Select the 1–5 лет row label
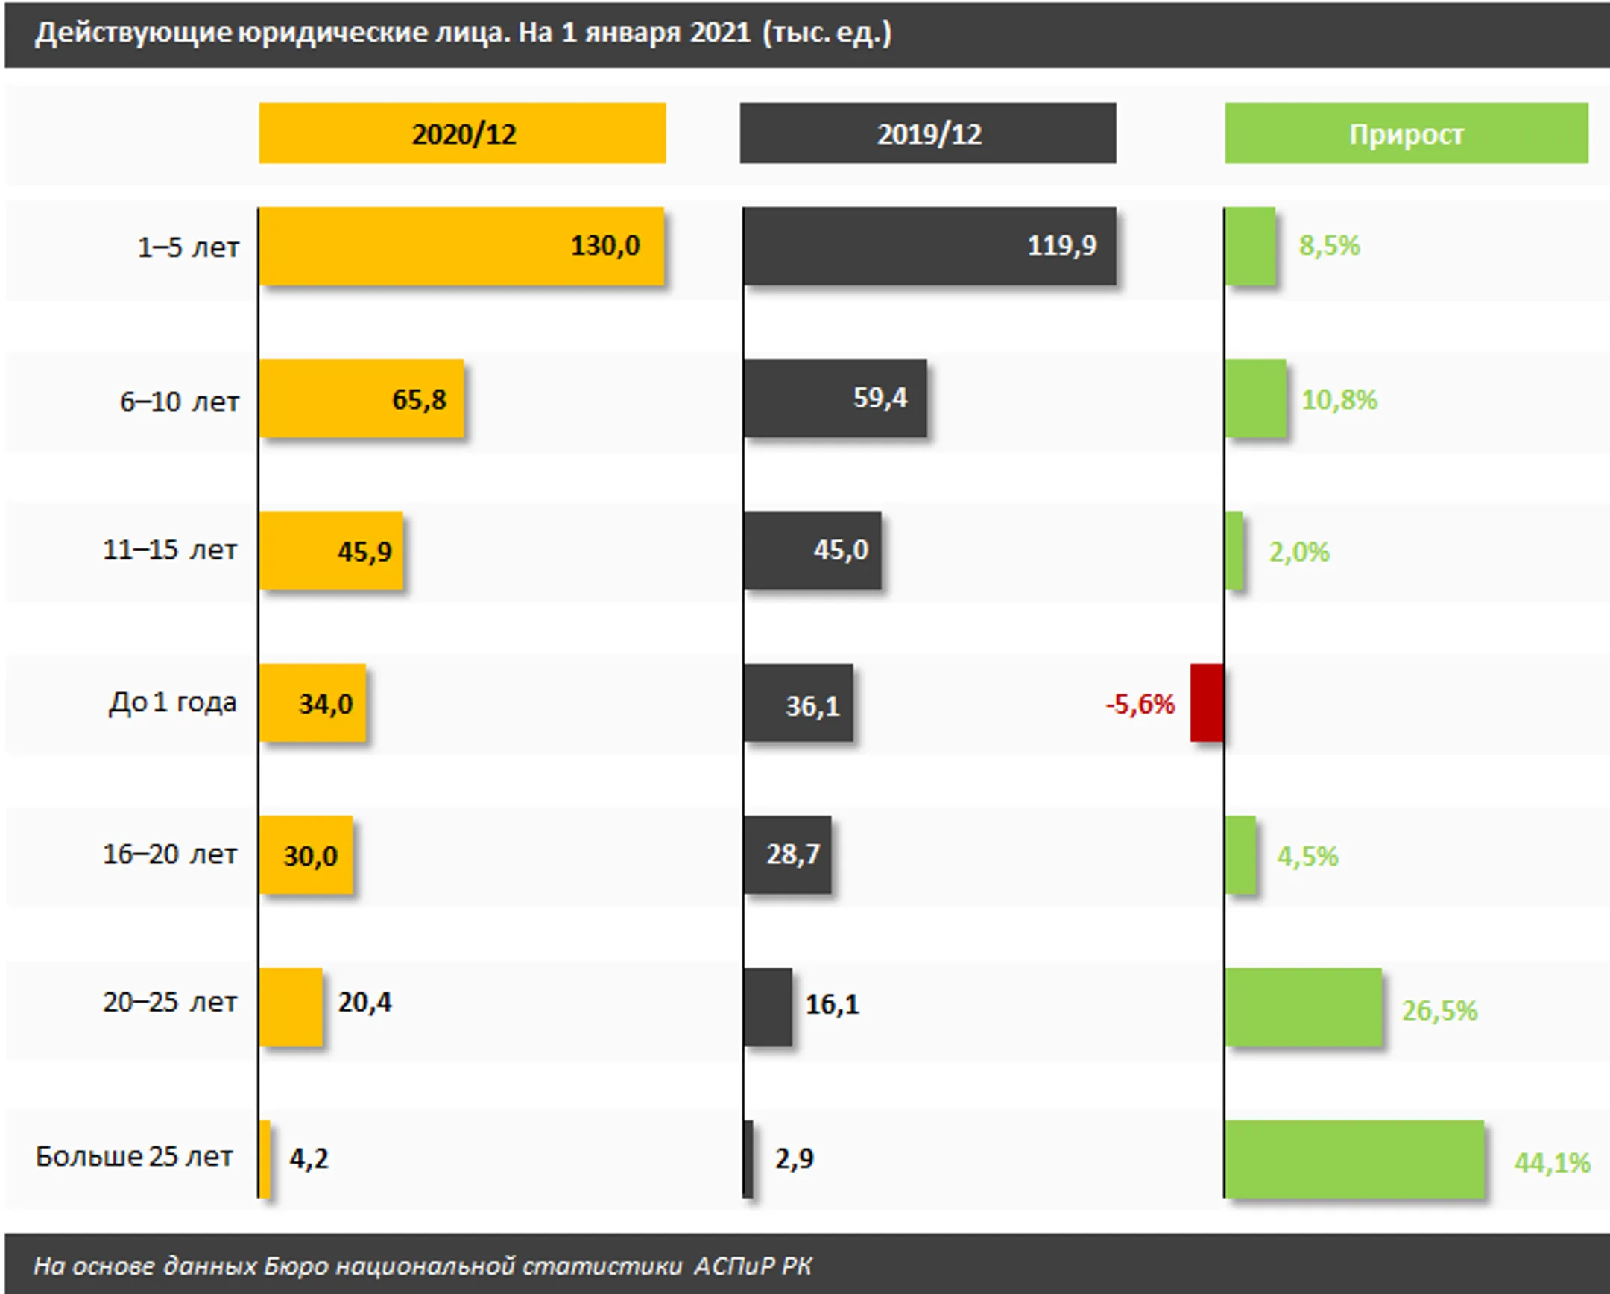1610x1294 pixels. tap(188, 247)
